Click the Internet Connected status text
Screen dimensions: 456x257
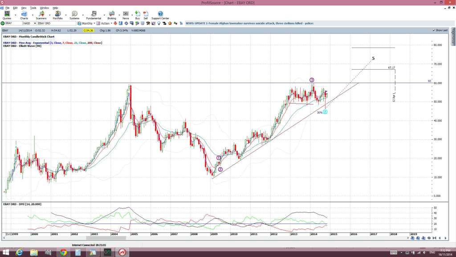click(x=89, y=245)
